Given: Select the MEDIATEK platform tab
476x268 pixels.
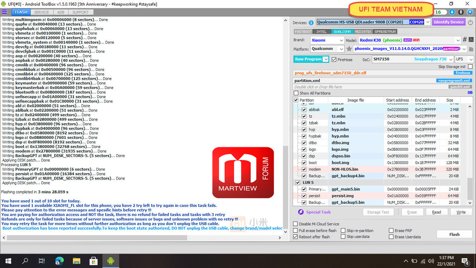Looking at the screenshot, I should click(x=363, y=32).
